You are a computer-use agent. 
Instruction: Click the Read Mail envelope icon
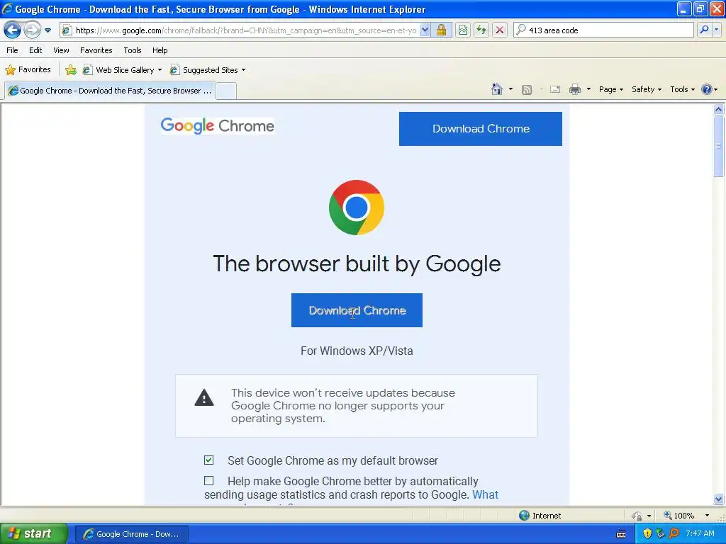[554, 89]
